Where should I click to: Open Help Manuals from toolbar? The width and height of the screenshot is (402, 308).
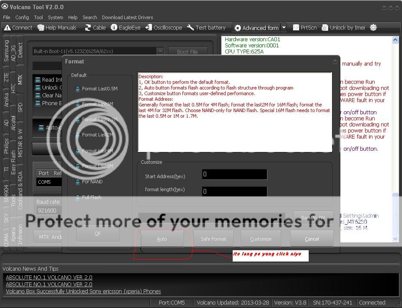[56, 27]
